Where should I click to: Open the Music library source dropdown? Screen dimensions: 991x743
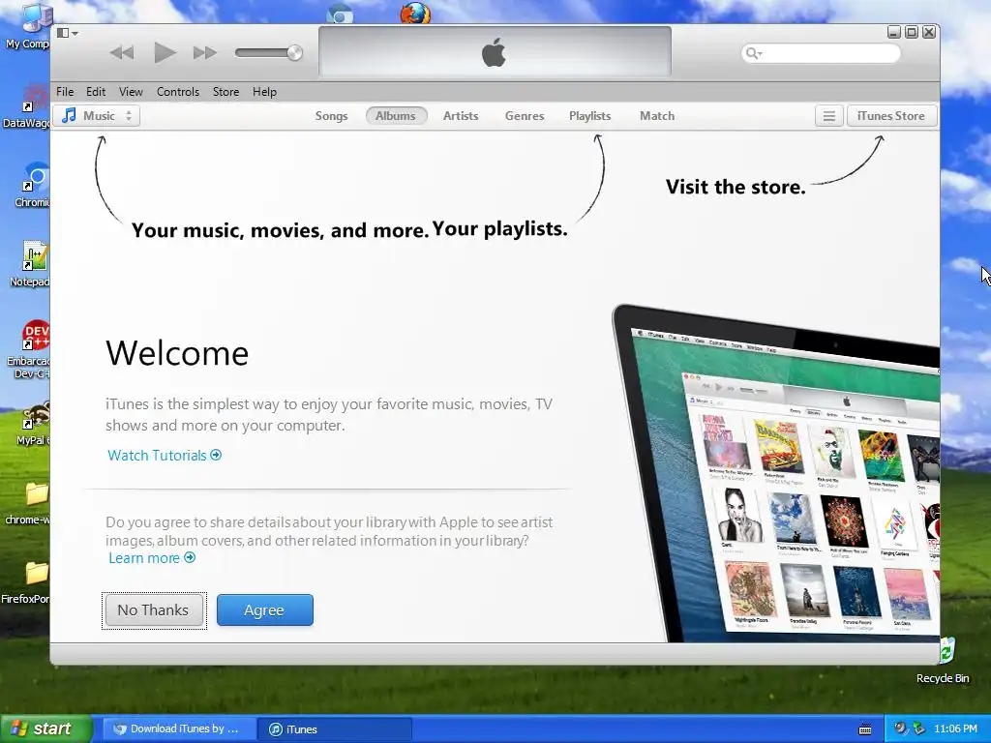(x=97, y=116)
